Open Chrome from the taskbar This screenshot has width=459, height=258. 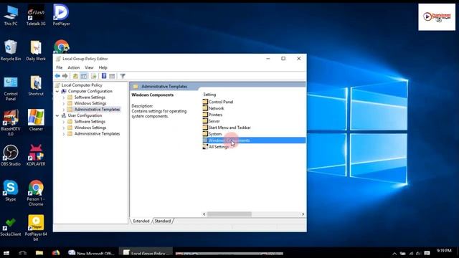coord(56,253)
